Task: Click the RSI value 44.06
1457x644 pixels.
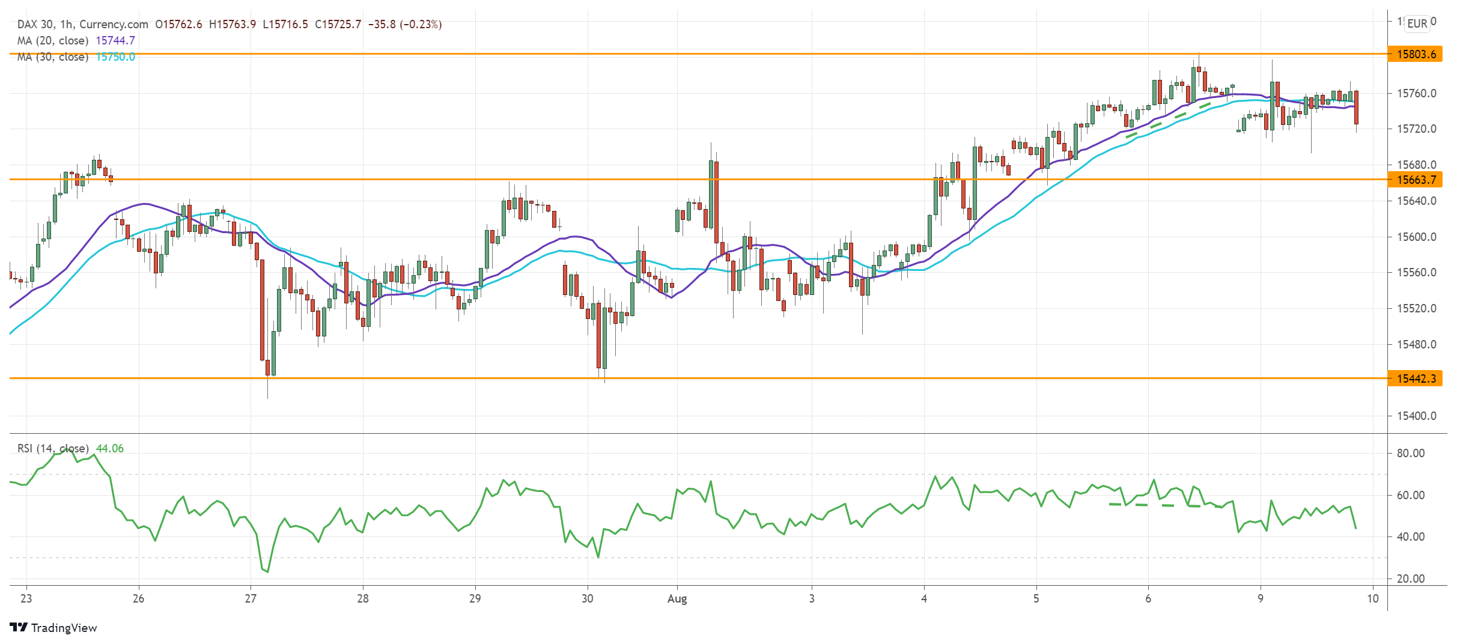Action: pyautogui.click(x=110, y=449)
